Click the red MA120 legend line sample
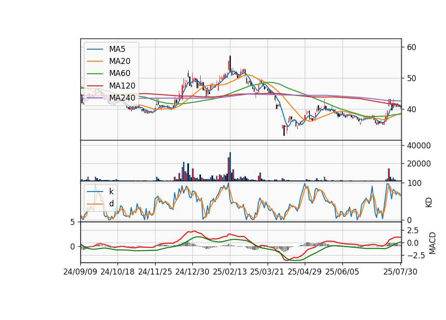This screenshot has width=446, height=320. pos(95,86)
